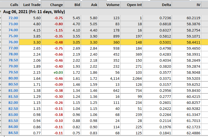Expand the 76.00 strike row arrow
Image resolution: width=208 pixels, height=137 pixels.
click(1, 42)
